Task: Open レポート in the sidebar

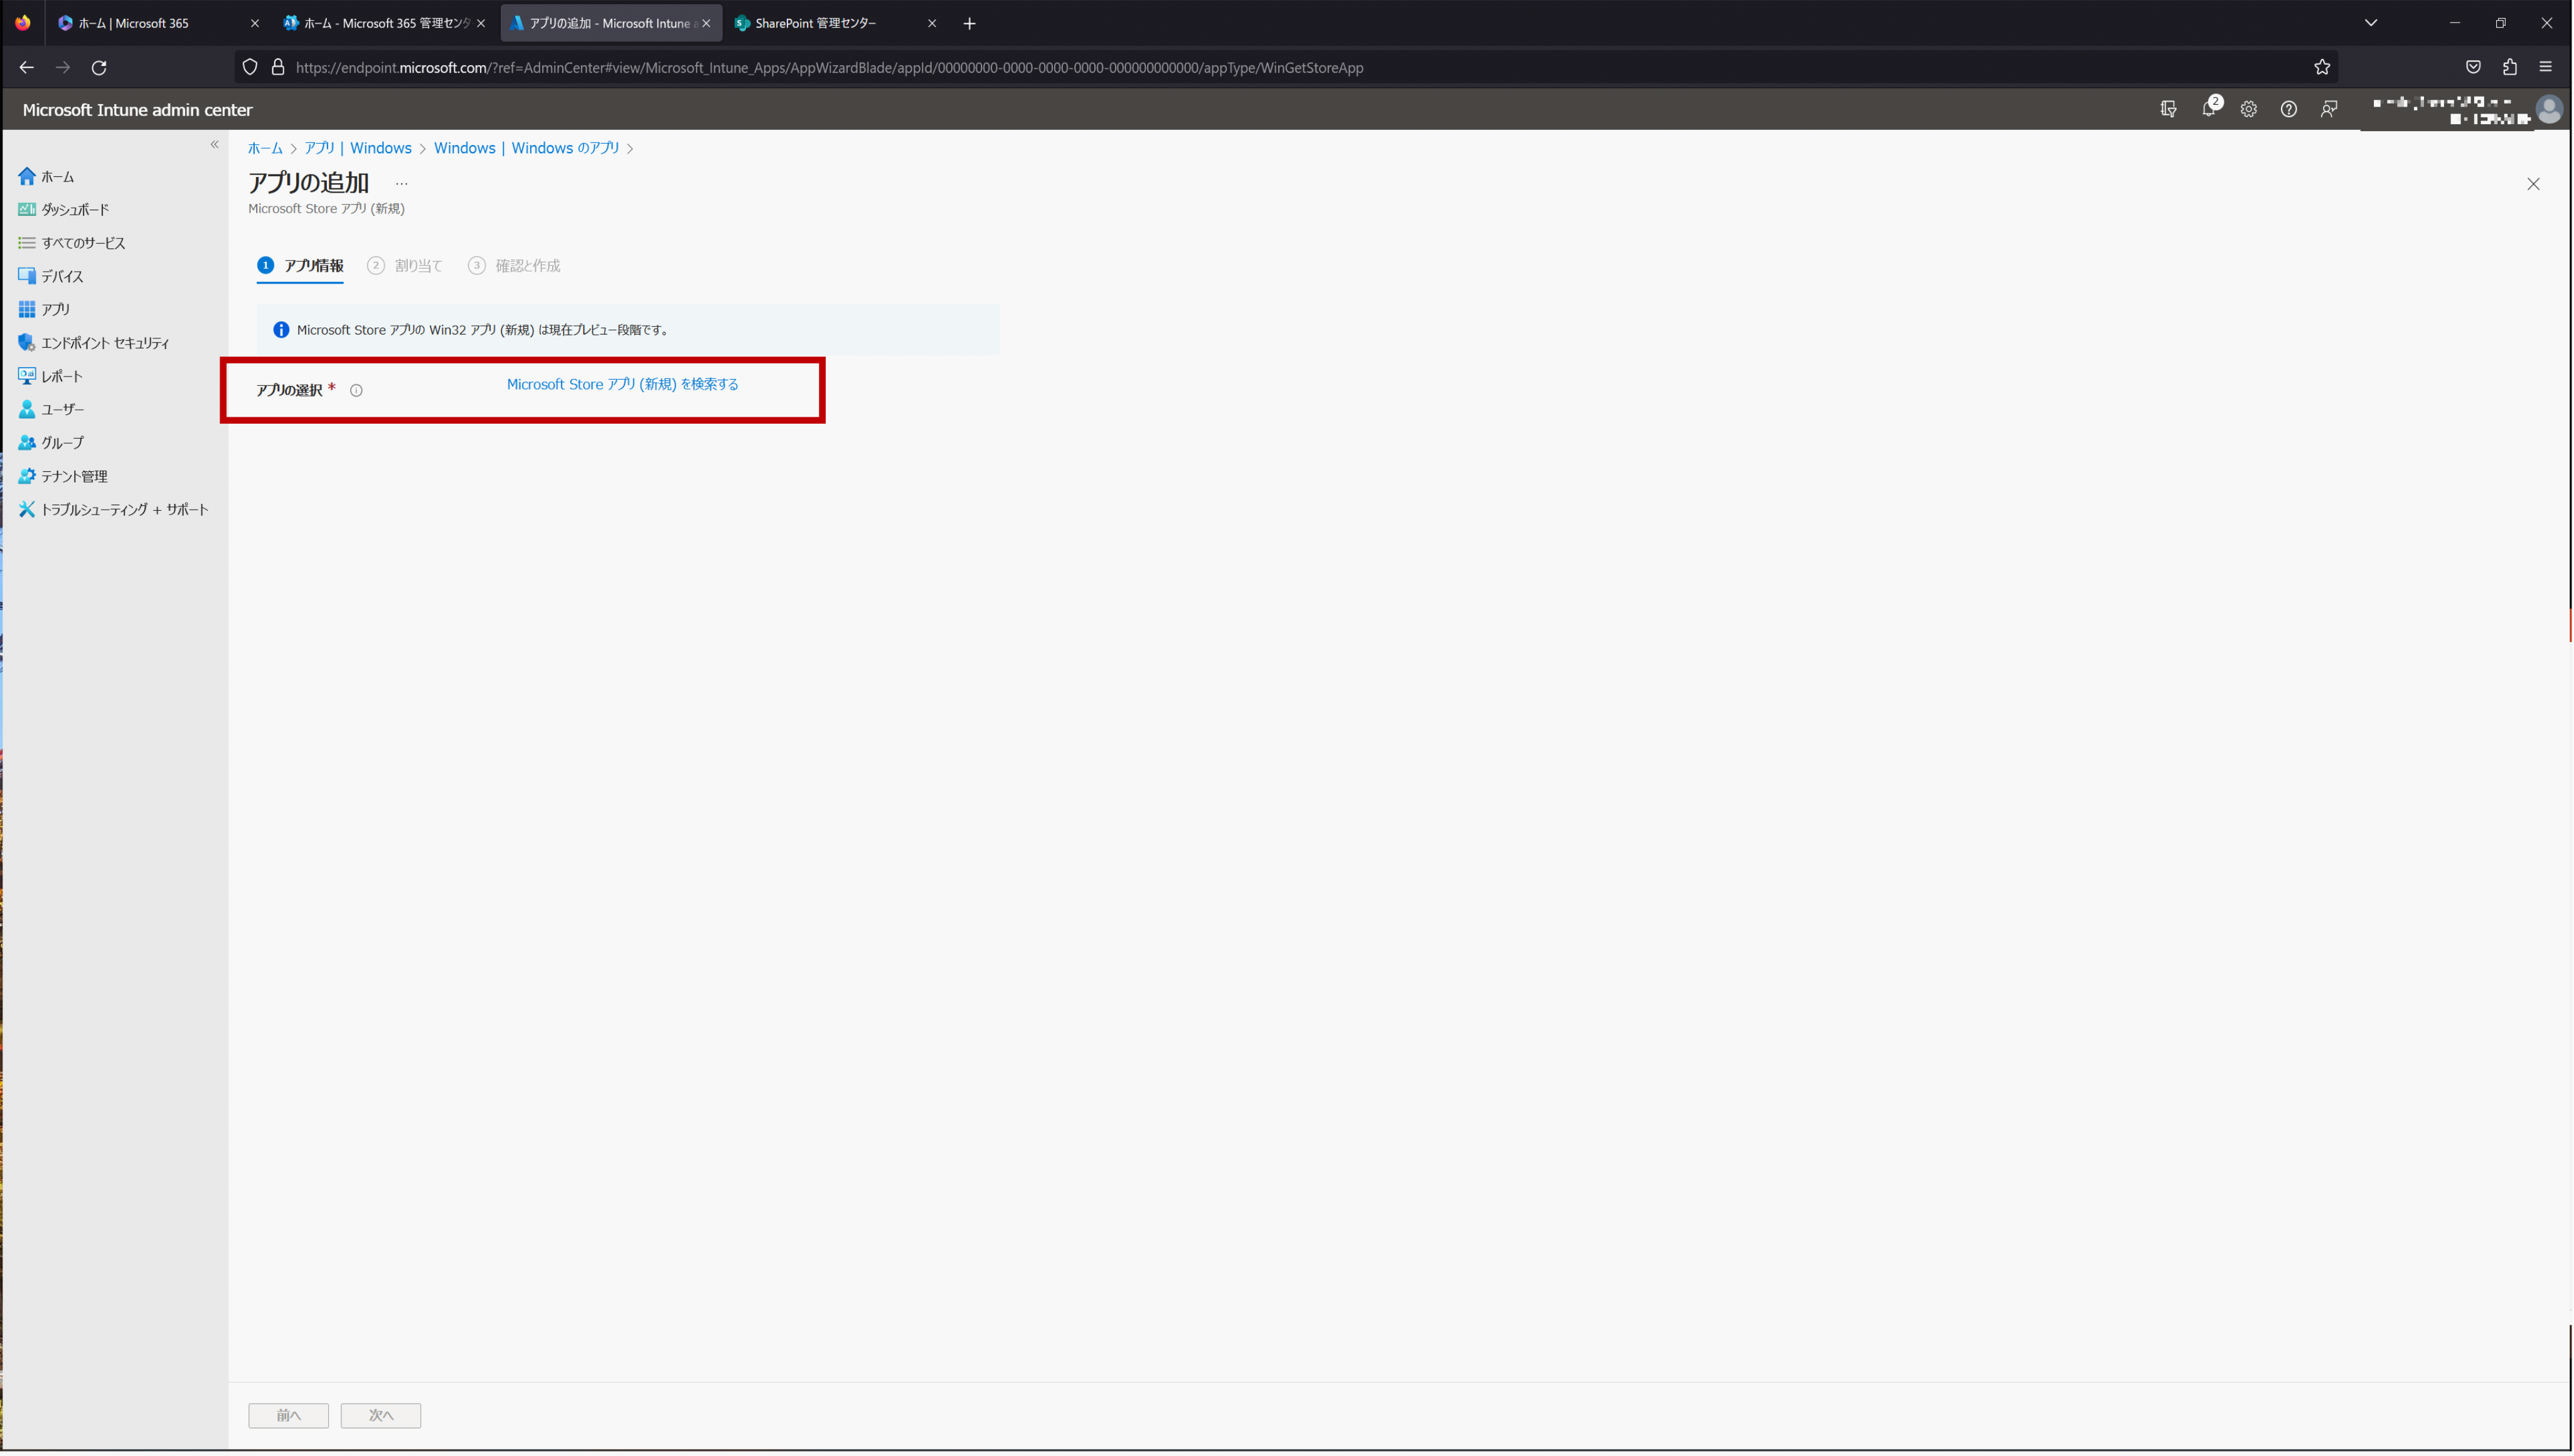Action: pyautogui.click(x=51, y=376)
